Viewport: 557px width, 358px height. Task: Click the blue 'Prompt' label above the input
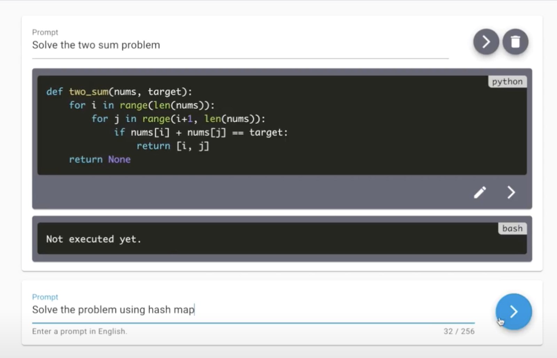tap(45, 297)
